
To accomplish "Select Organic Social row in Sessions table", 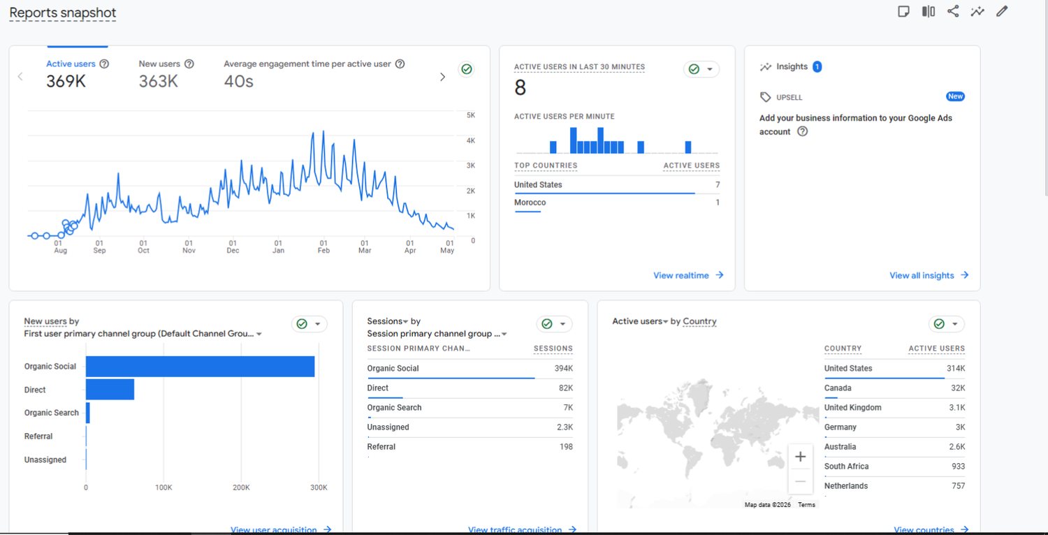I will pos(470,369).
